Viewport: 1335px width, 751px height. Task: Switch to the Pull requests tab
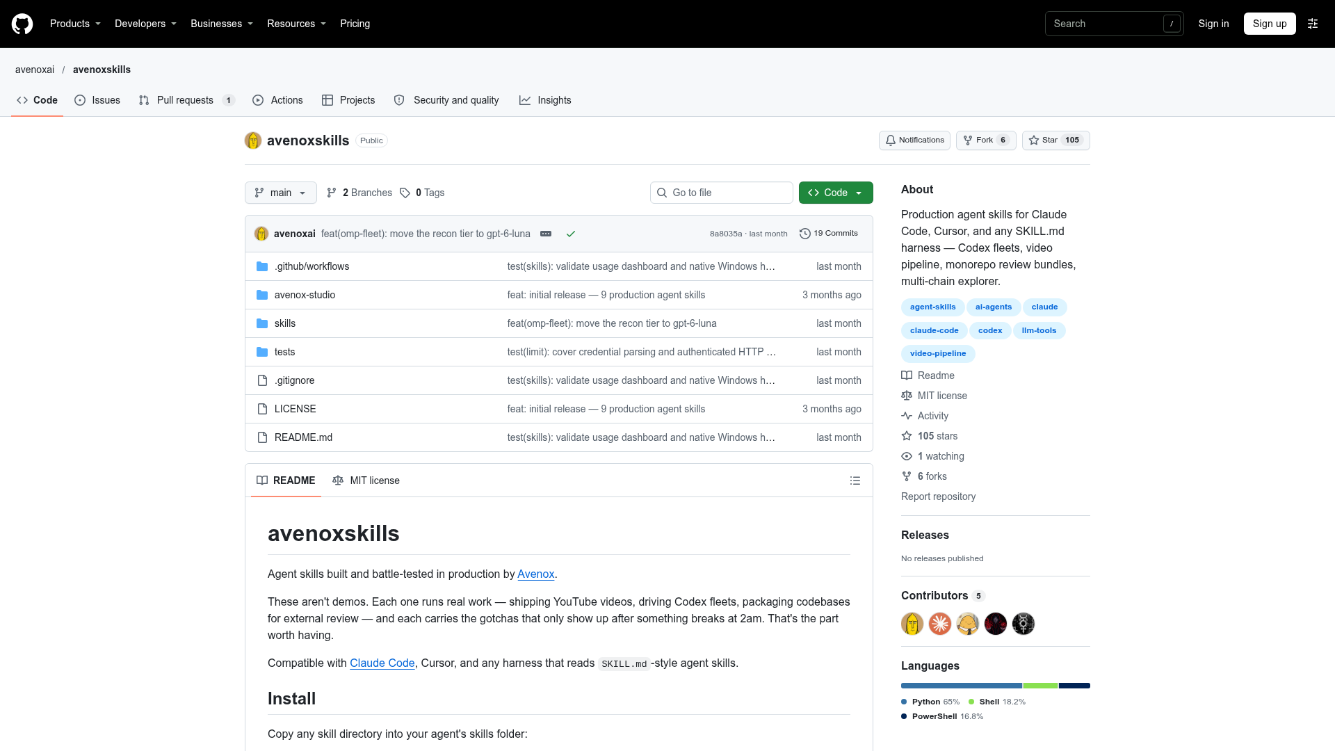186,100
